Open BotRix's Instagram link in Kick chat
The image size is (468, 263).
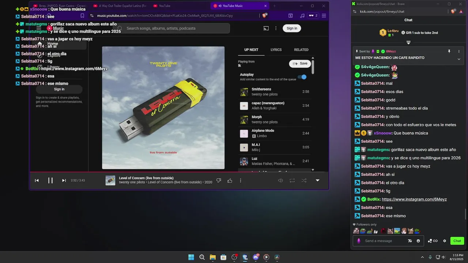coord(414,199)
